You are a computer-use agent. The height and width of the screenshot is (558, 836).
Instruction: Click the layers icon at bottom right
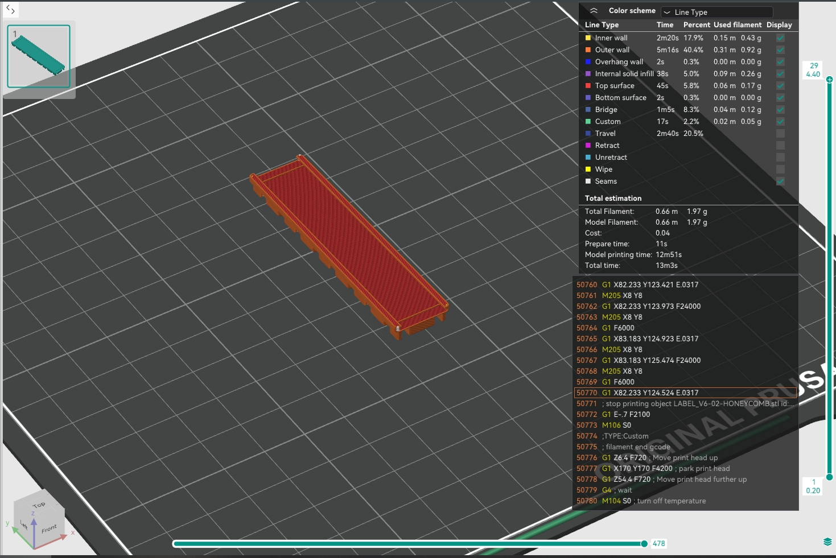[x=827, y=542]
